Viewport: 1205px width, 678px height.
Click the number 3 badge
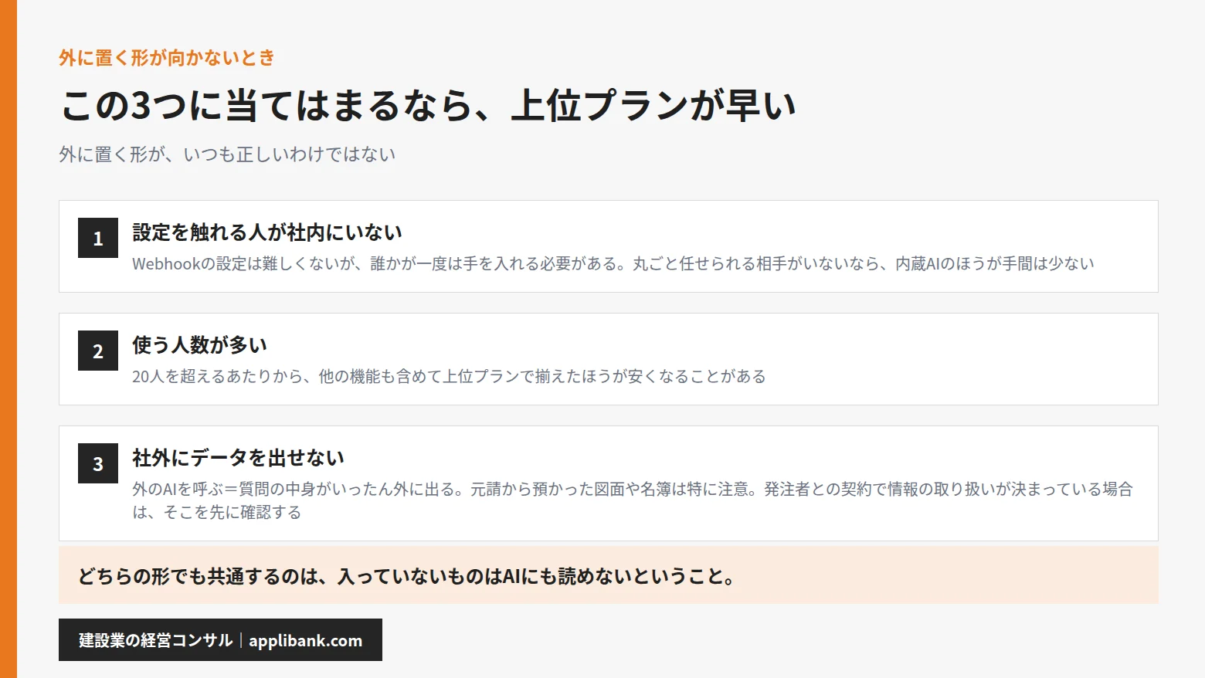[x=98, y=463]
